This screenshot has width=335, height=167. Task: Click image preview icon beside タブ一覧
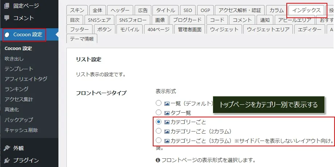tap(167, 113)
